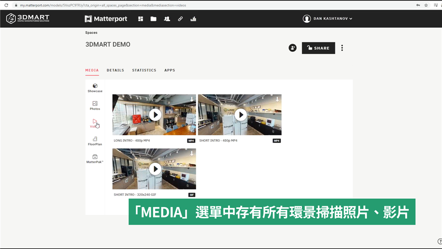
Task: Click the browser address bar URL
Action: (103, 5)
